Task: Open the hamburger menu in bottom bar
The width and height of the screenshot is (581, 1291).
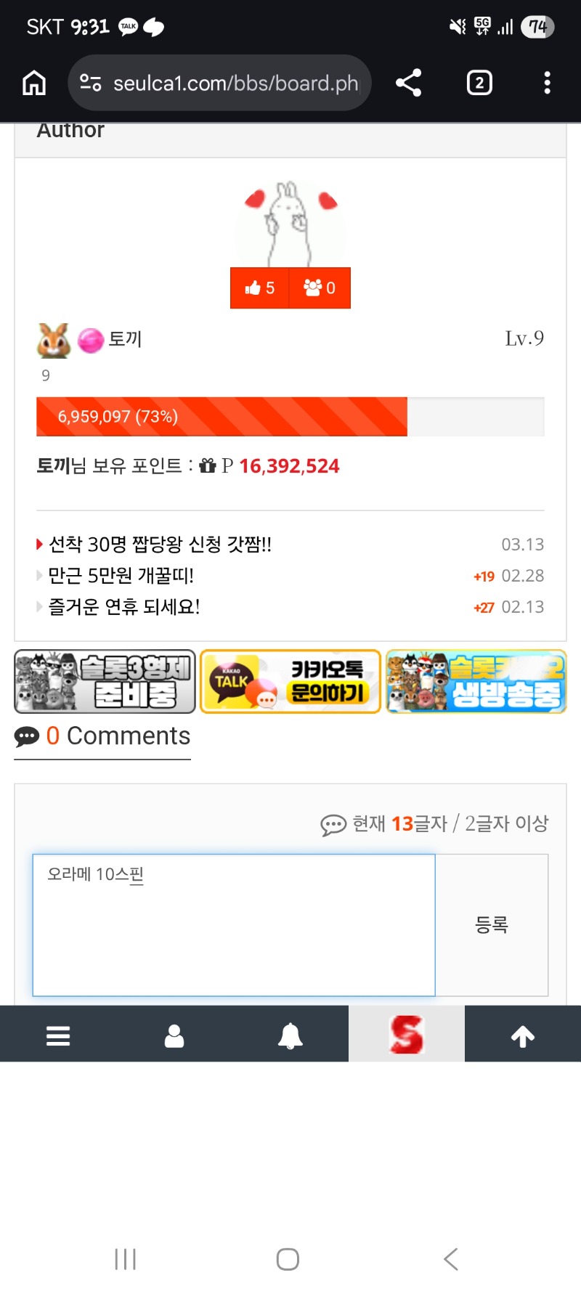Action: 58,1035
